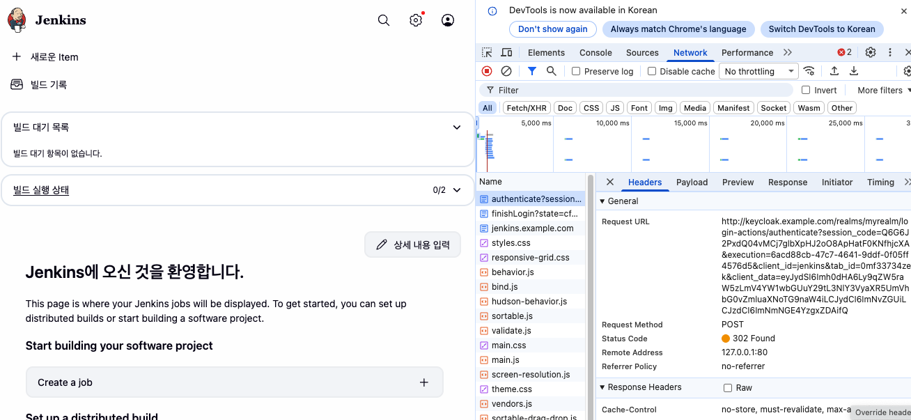This screenshot has width=911, height=420.
Task: Select the All request type filter
Action: tap(488, 108)
